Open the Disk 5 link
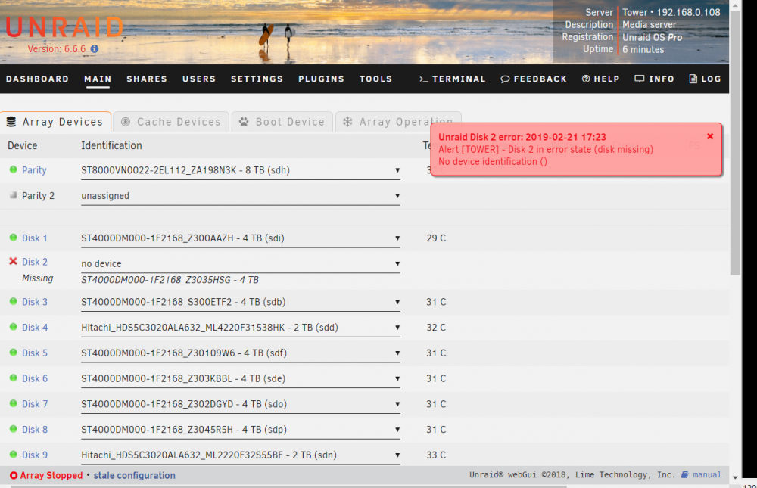 click(x=35, y=353)
